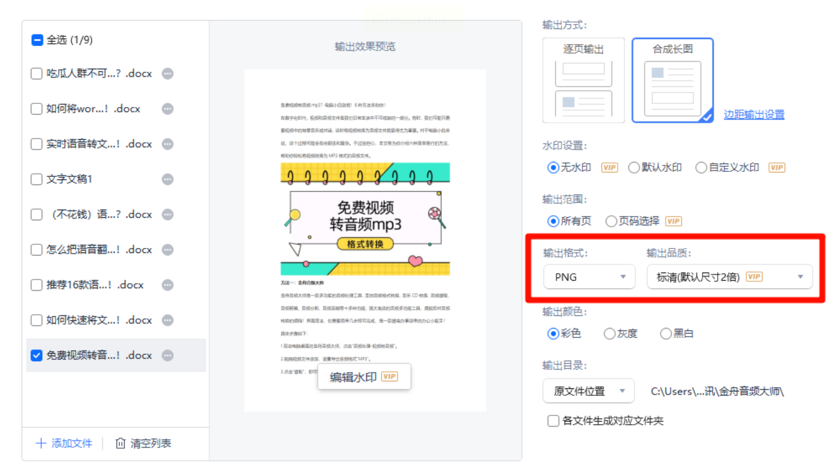827x462 pixels.
Task: Click the output path C:\Users text
Action: [x=717, y=391]
